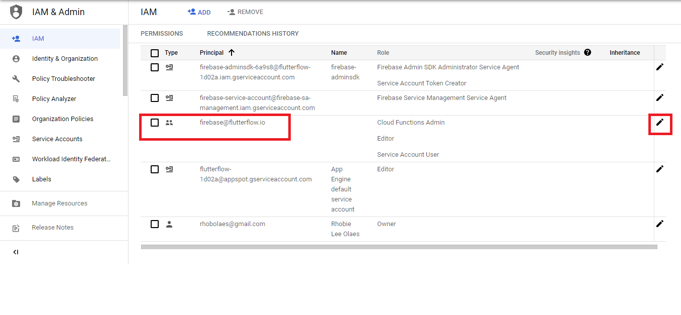
Task: Click the horizontal scrollbar below the table
Action: coord(399,247)
